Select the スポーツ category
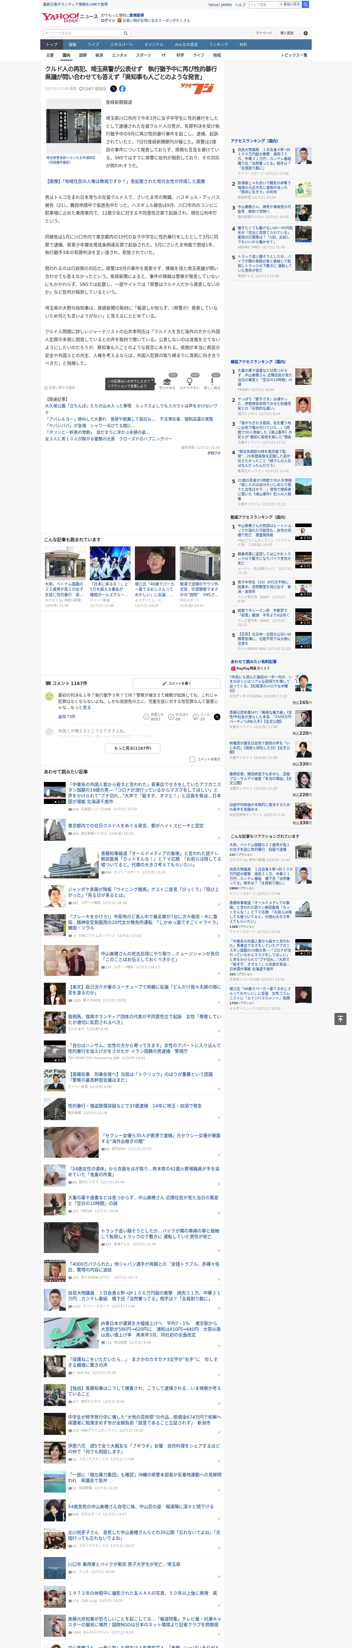The height and width of the screenshot is (1648, 352). [144, 55]
